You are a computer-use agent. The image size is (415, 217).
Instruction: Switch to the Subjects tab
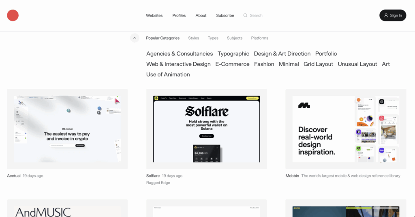click(x=235, y=38)
